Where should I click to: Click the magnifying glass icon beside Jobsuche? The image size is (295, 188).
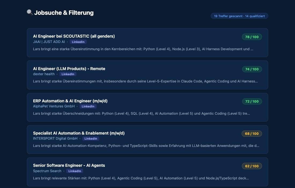point(30,12)
